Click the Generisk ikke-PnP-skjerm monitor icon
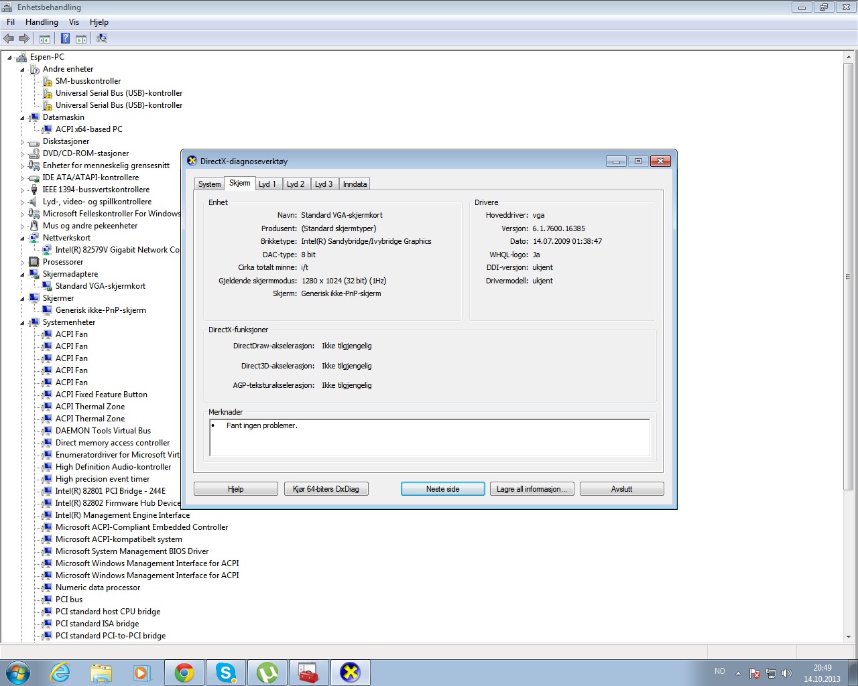 click(48, 310)
